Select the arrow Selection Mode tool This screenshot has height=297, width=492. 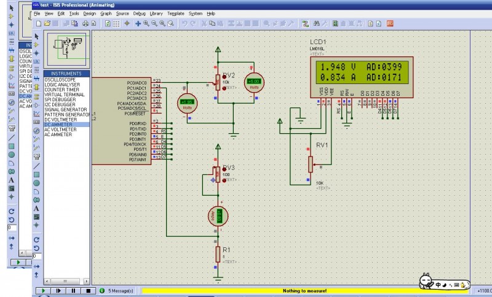pyautogui.click(x=37, y=36)
